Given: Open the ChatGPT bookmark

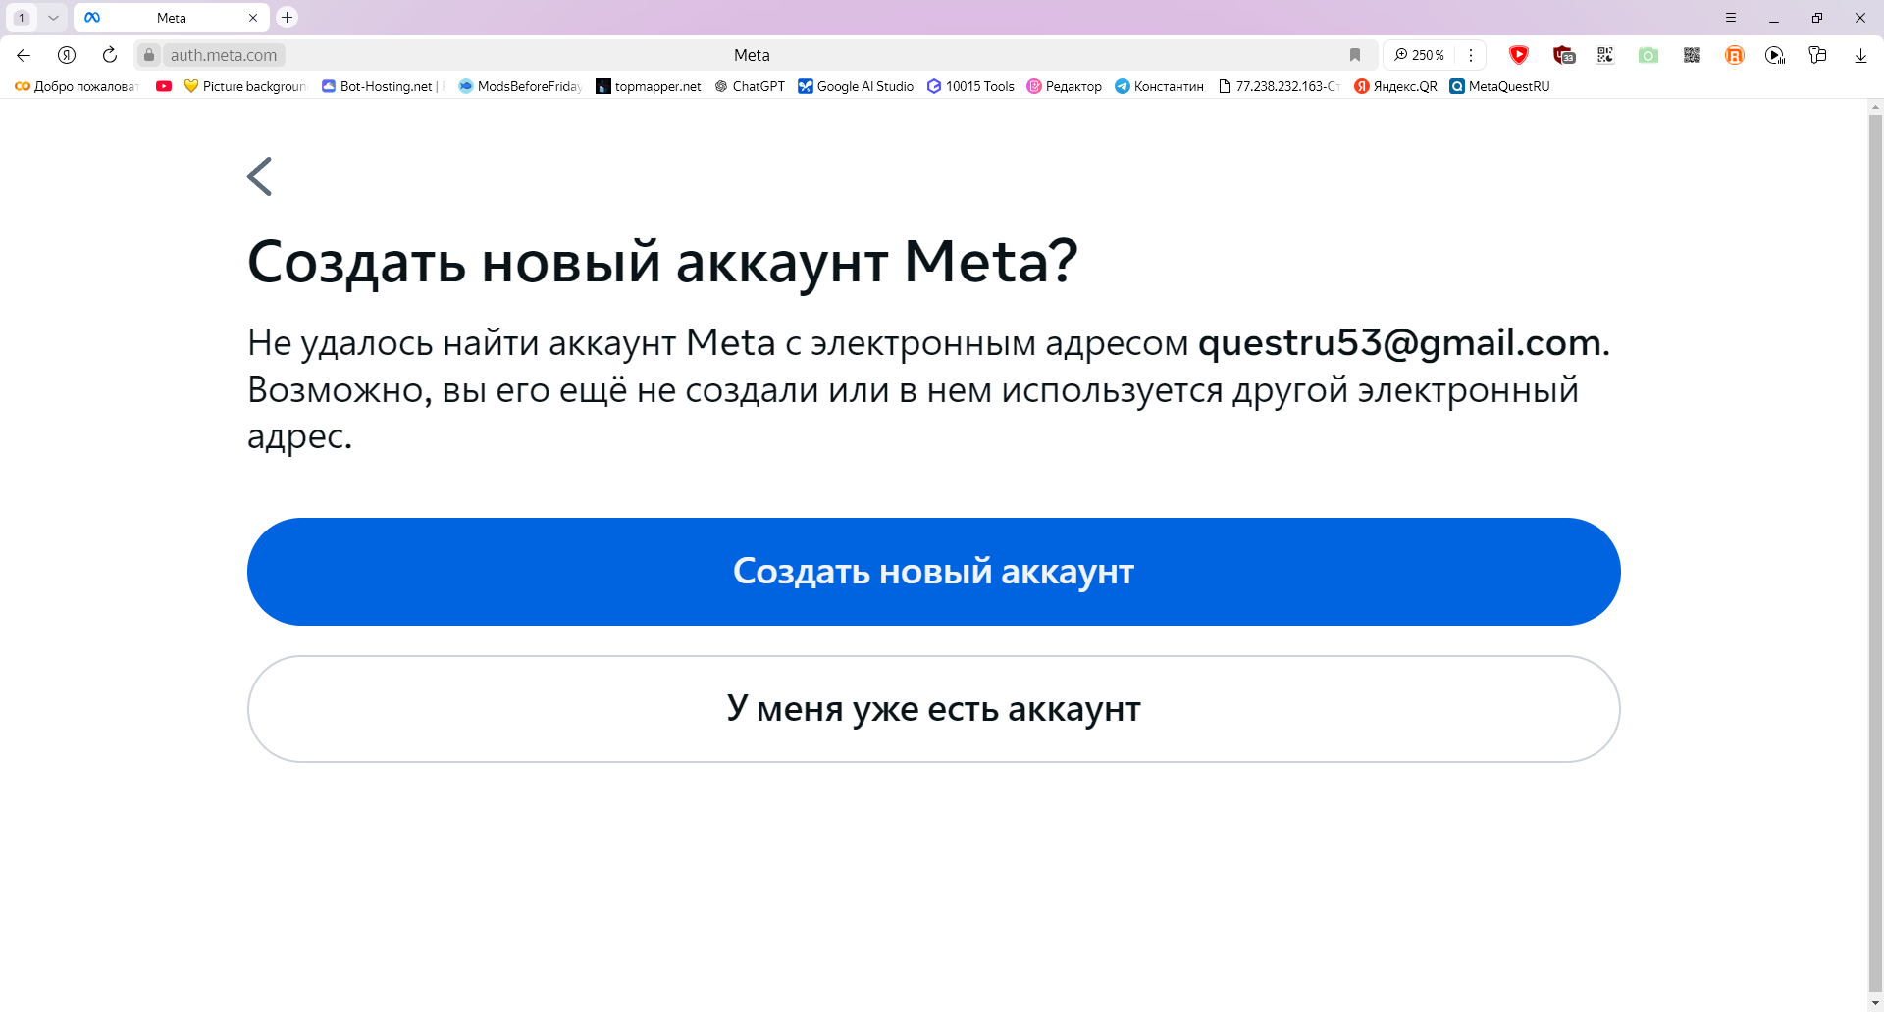Looking at the screenshot, I should [749, 86].
